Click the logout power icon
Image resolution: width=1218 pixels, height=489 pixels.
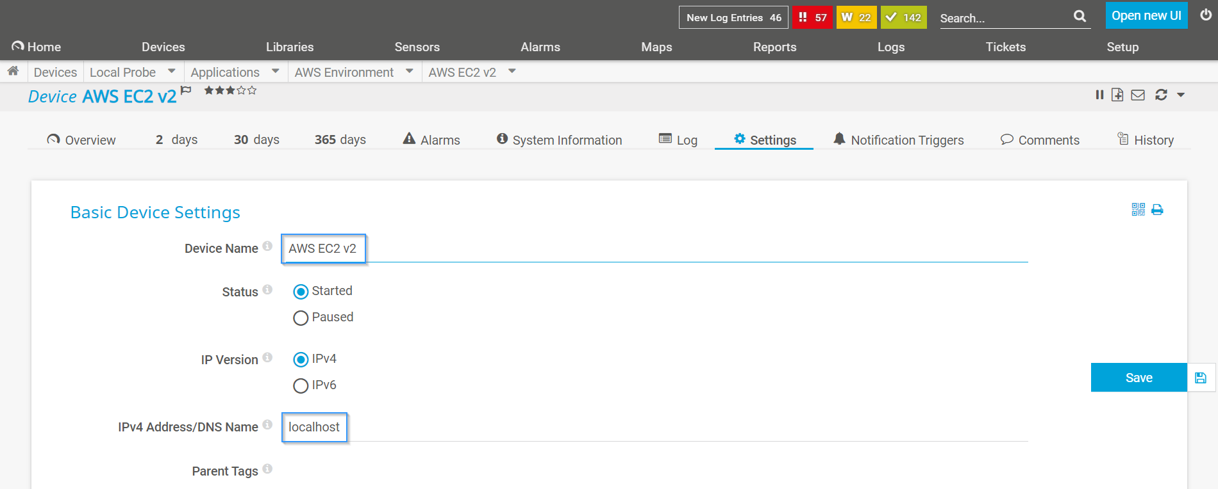point(1206,15)
